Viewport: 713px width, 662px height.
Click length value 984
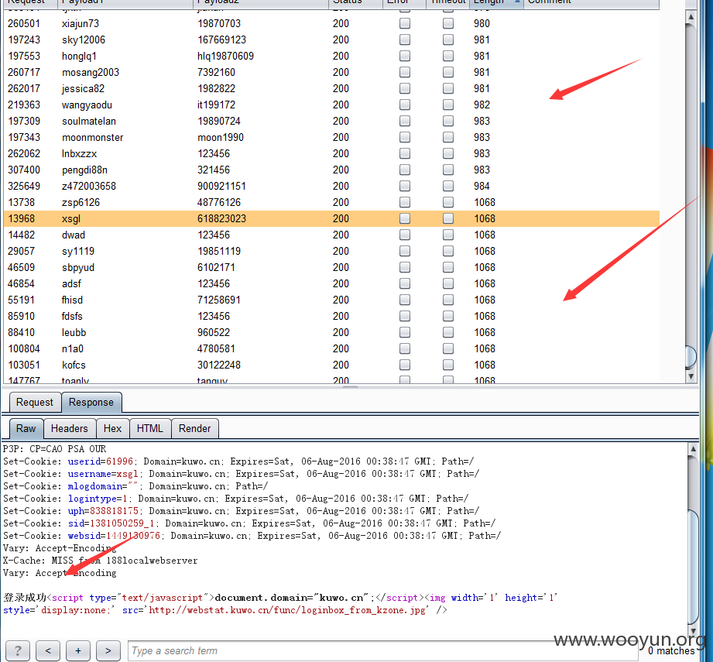coord(482,186)
